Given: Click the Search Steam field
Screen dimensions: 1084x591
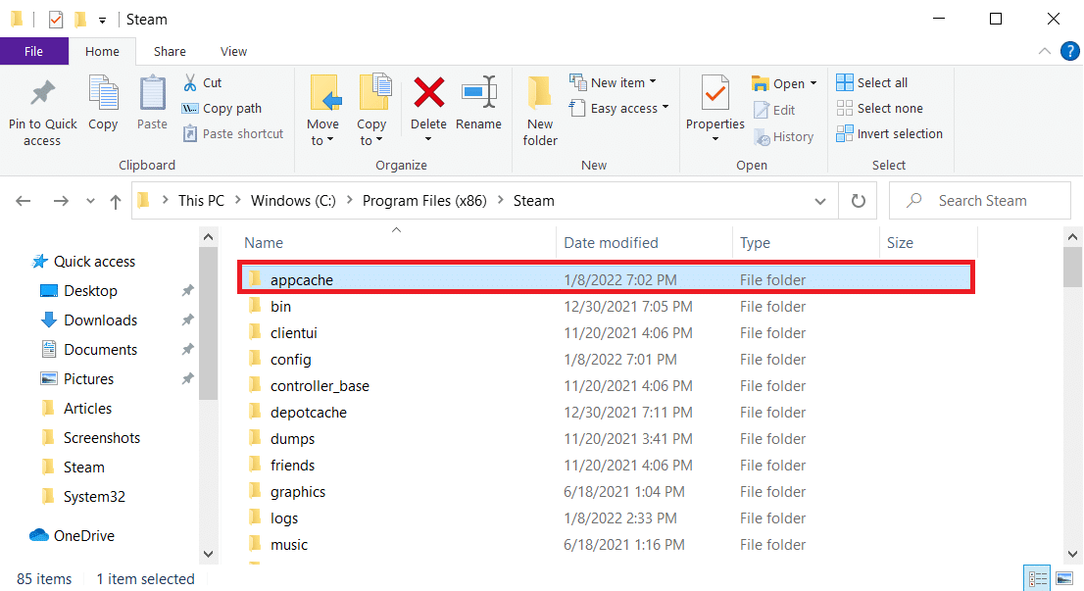Looking at the screenshot, I should tap(979, 201).
